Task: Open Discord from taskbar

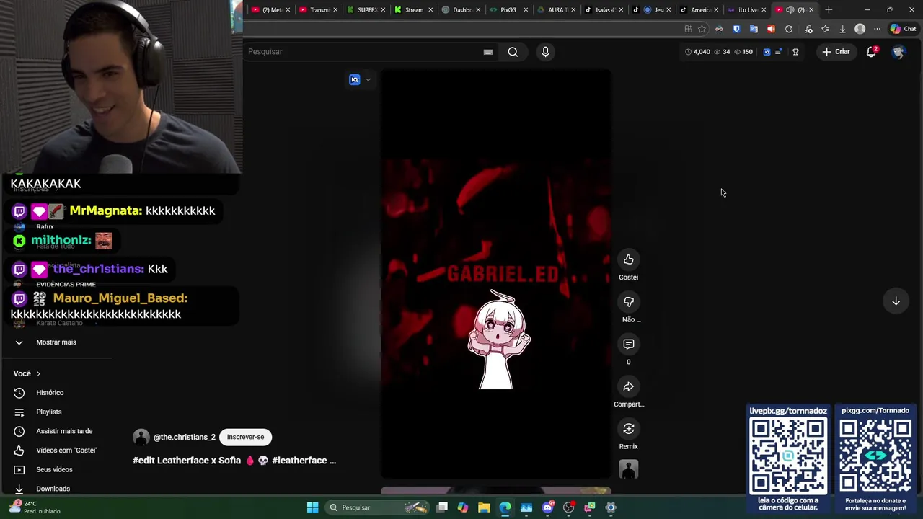Action: (x=547, y=507)
